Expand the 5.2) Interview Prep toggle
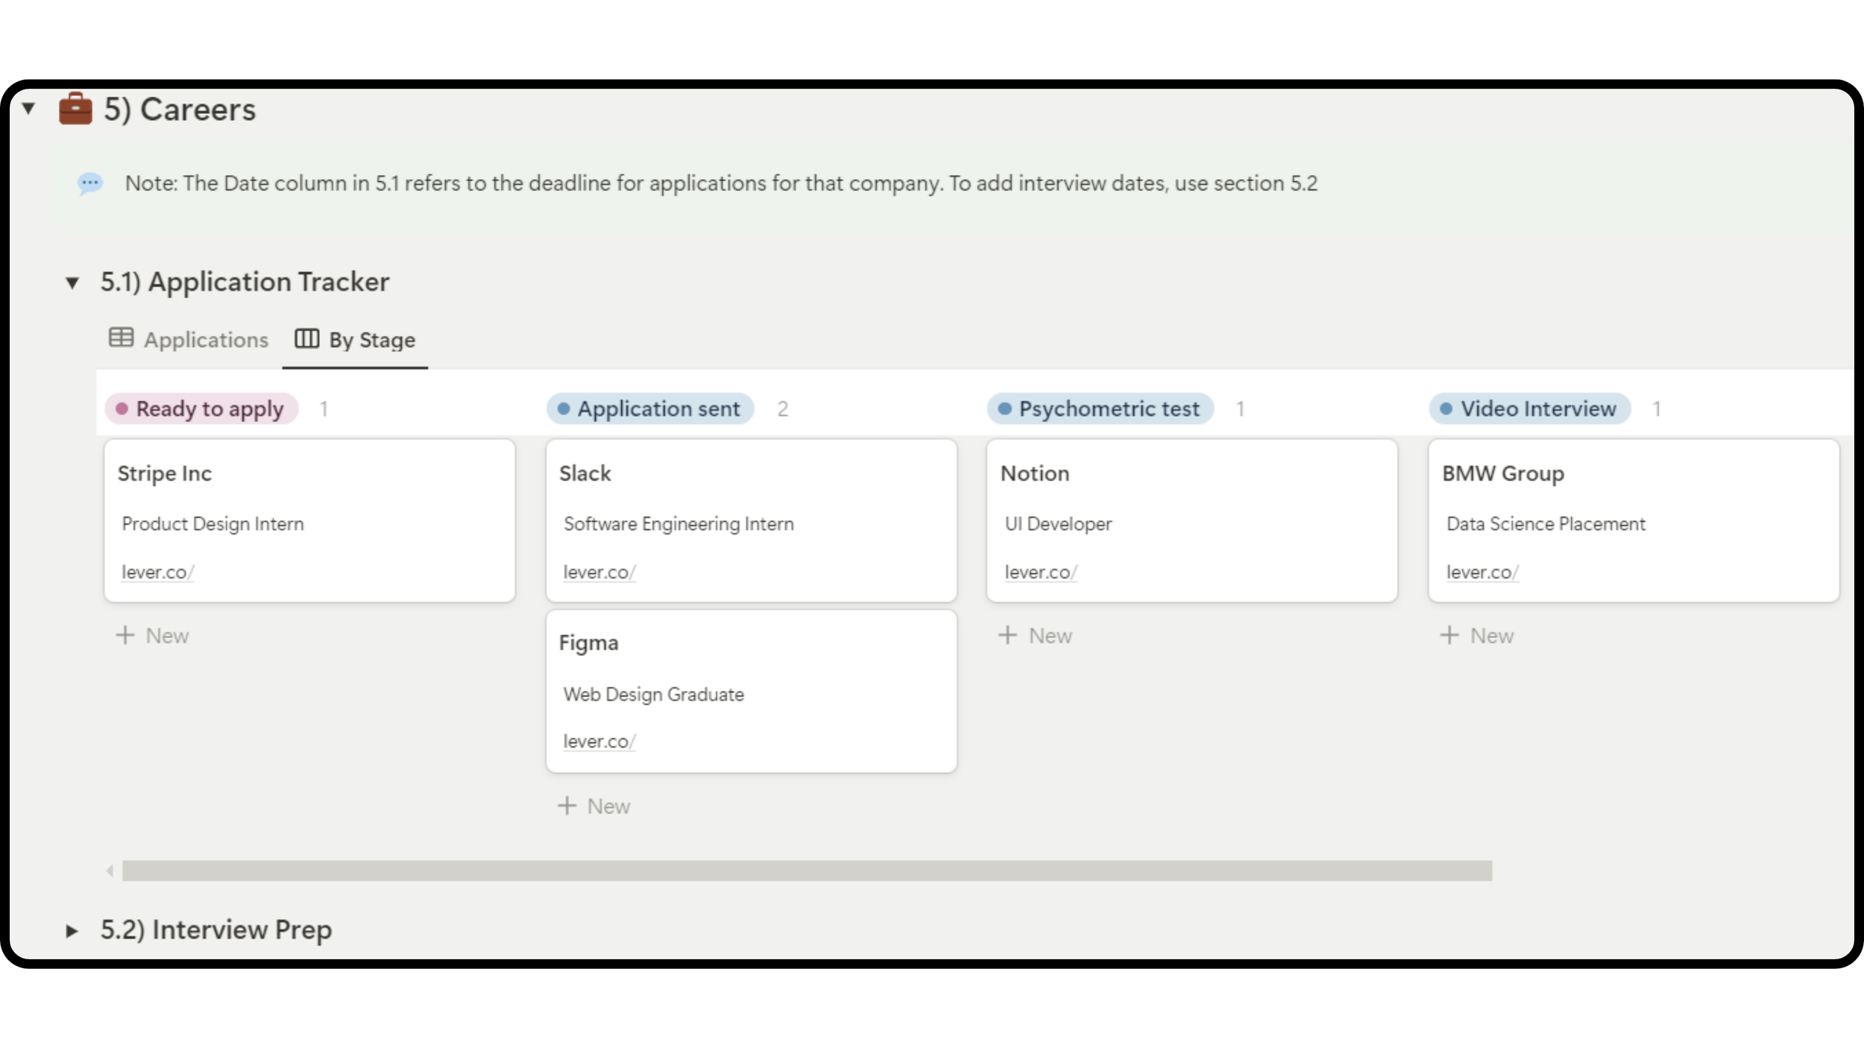The image size is (1864, 1048). point(72,930)
